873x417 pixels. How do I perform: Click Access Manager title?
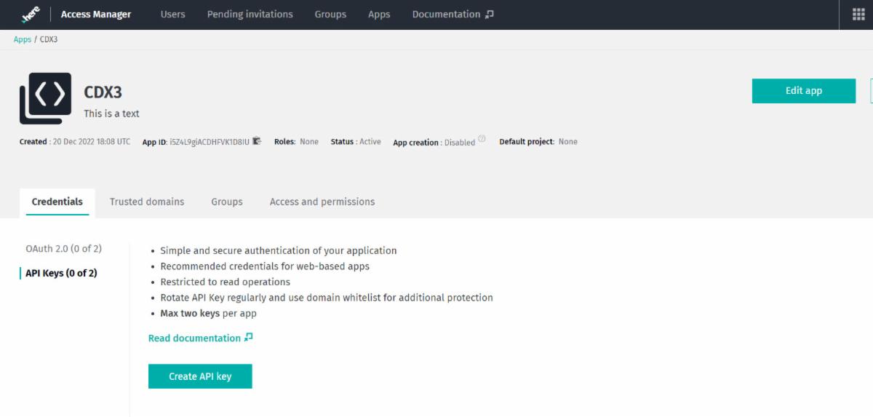[x=96, y=15]
